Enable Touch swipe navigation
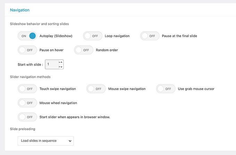The width and height of the screenshot is (236, 155). pos(27,89)
